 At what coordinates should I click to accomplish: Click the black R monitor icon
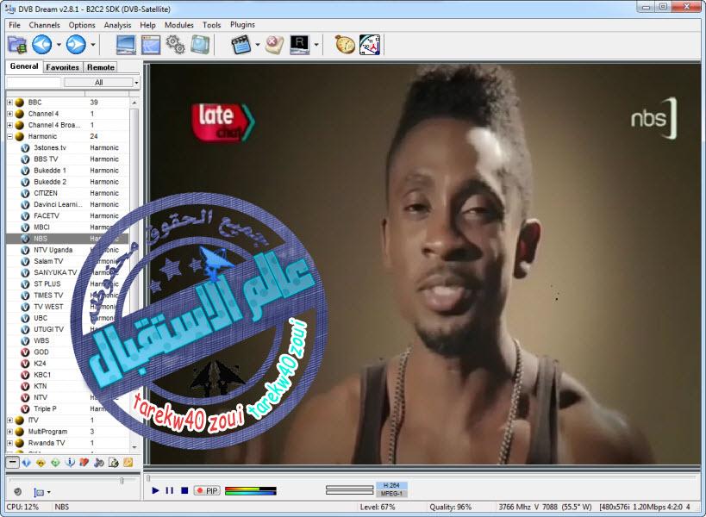point(299,45)
